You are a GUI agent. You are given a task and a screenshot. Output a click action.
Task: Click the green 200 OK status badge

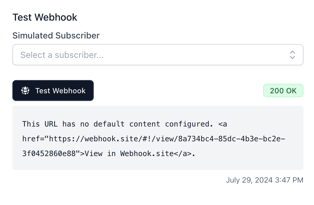pos(283,90)
